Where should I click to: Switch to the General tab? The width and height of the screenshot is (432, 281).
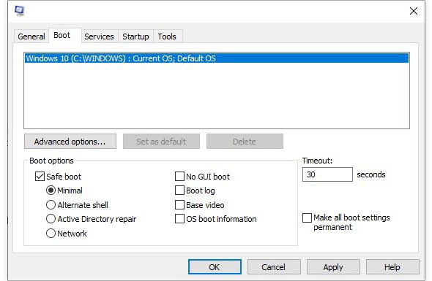coord(31,36)
